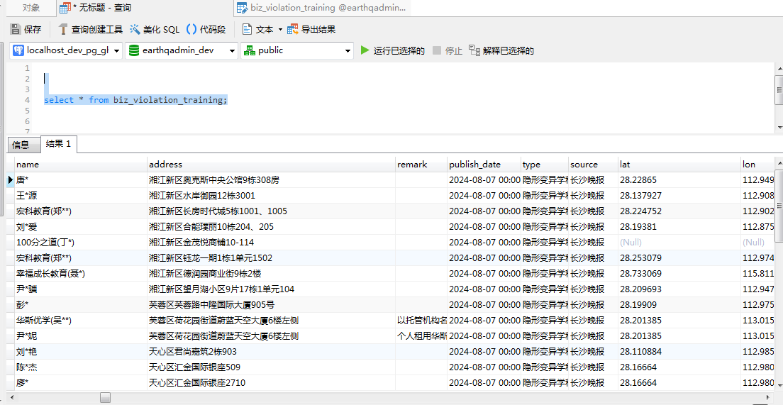783x405 pixels.
Task: Select name cell 陈*杰
Action: (x=82, y=367)
